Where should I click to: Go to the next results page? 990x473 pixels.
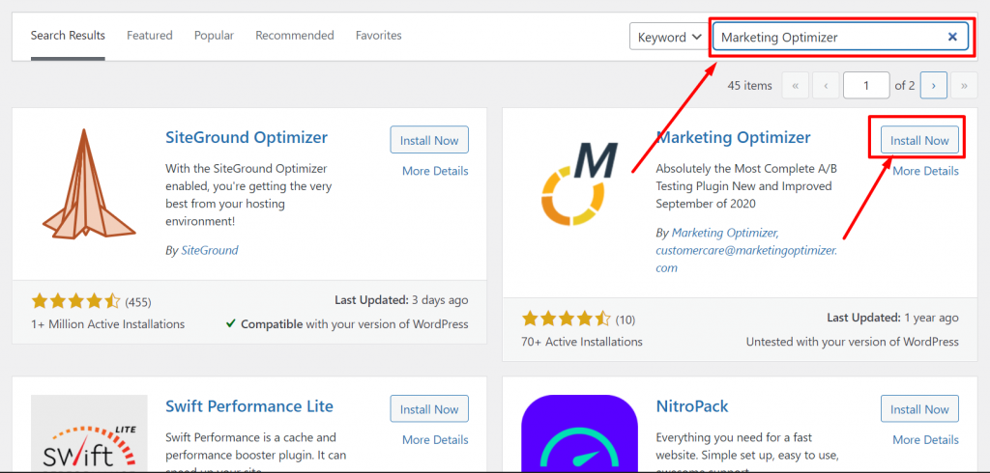click(933, 86)
